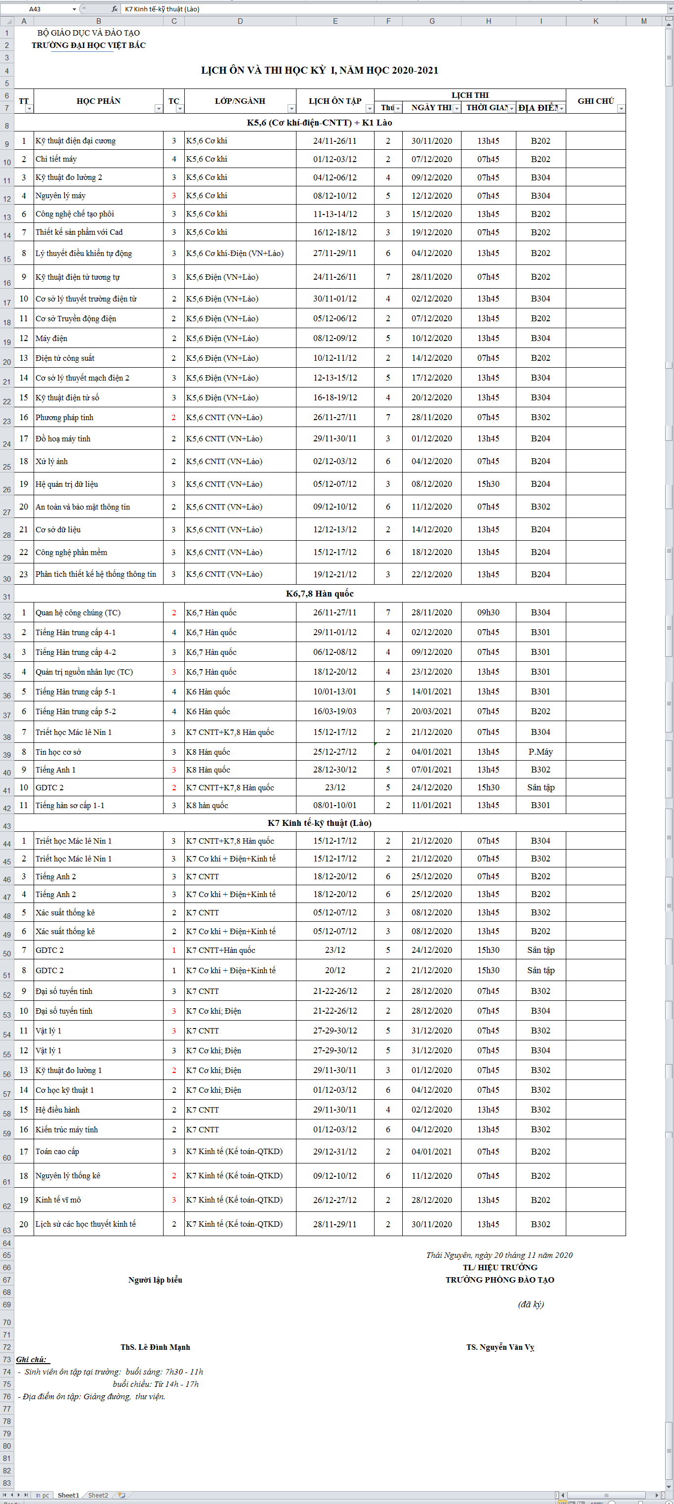Viewport: 674px width, 1504px height.
Task: Click the Select All corner triangle
Action: (7, 21)
